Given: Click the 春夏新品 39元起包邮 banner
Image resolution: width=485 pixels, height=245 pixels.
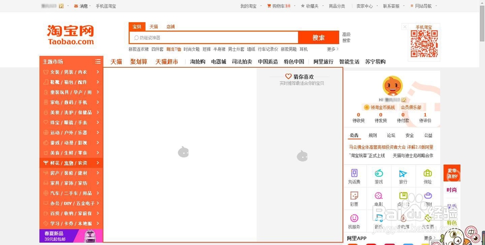Looking at the screenshot, I should tap(71, 236).
